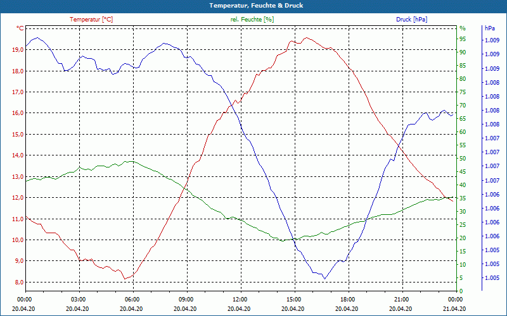Click the green % unit atop humidity axis
The width and height of the screenshot is (507, 316).
(463, 28)
